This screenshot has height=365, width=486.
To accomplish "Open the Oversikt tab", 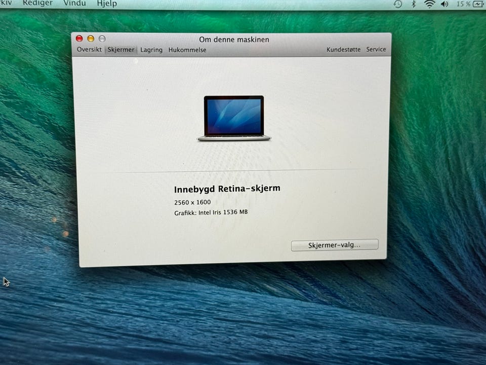I will [x=89, y=49].
